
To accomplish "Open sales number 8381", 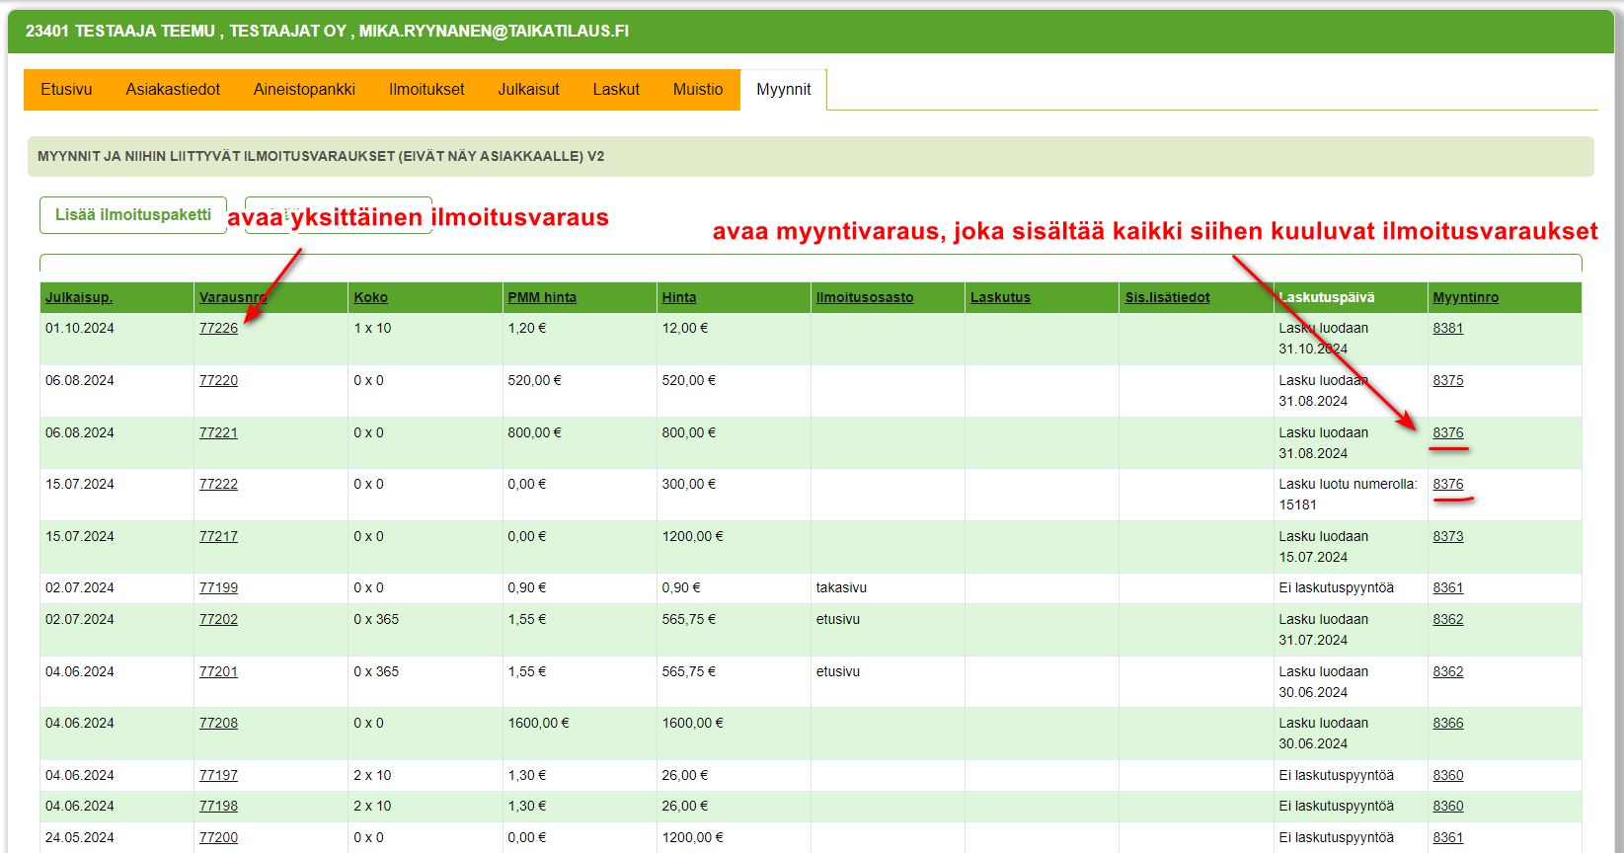I will pyautogui.click(x=1448, y=328).
